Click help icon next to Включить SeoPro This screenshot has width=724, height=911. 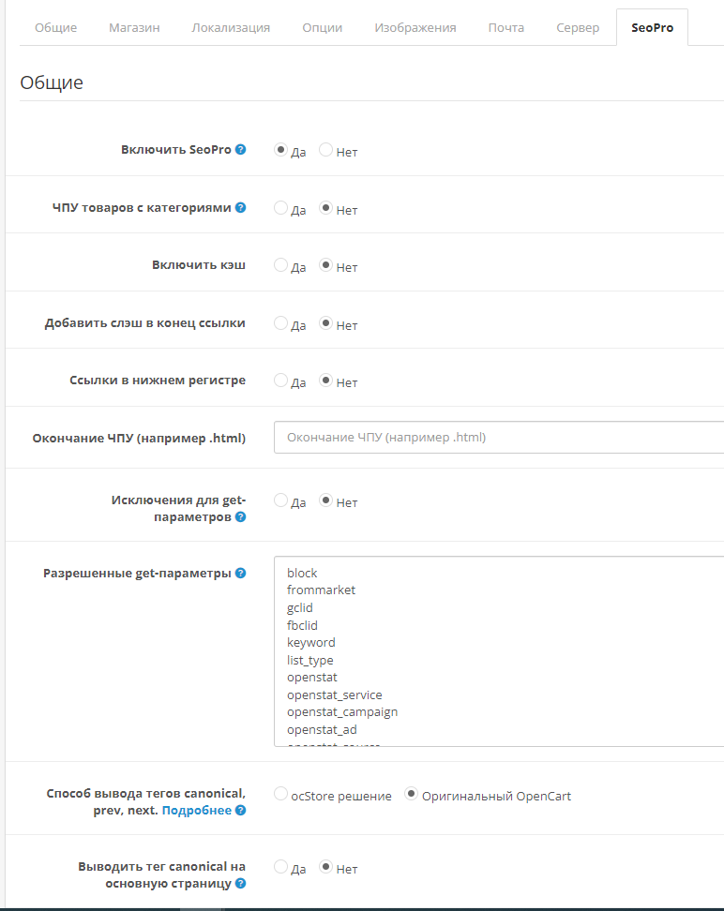241,149
